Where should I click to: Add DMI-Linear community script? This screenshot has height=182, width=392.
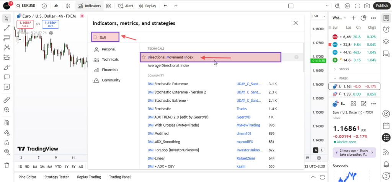click(x=156, y=158)
